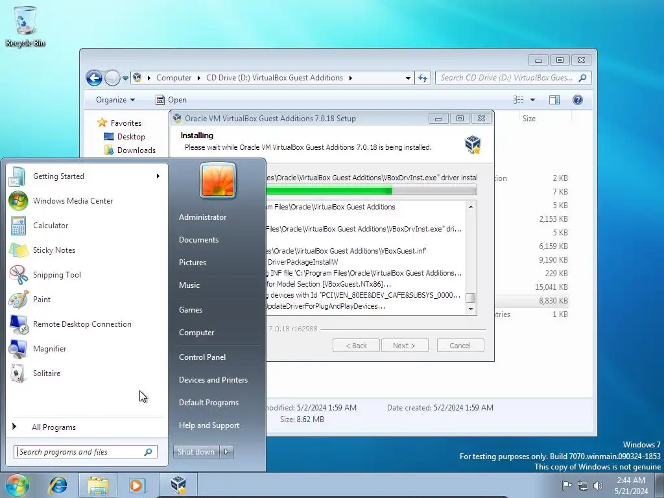Open Recycle Bin on desktop

click(25, 25)
